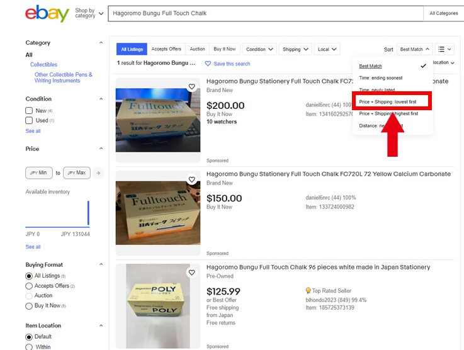
Task: Collapse the Category section chevron
Action: (x=101, y=43)
